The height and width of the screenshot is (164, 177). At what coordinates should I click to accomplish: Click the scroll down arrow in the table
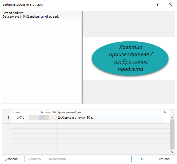point(172,152)
